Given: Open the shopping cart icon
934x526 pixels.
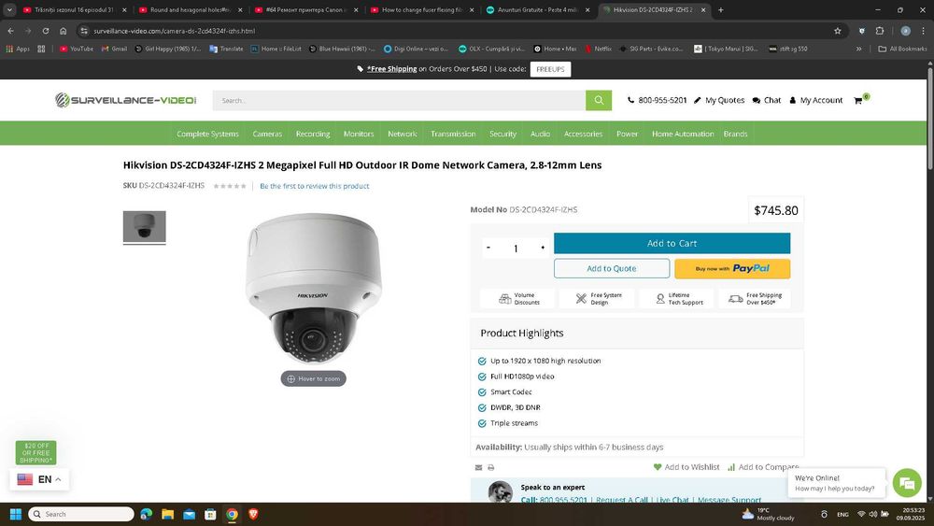Looking at the screenshot, I should tap(858, 100).
